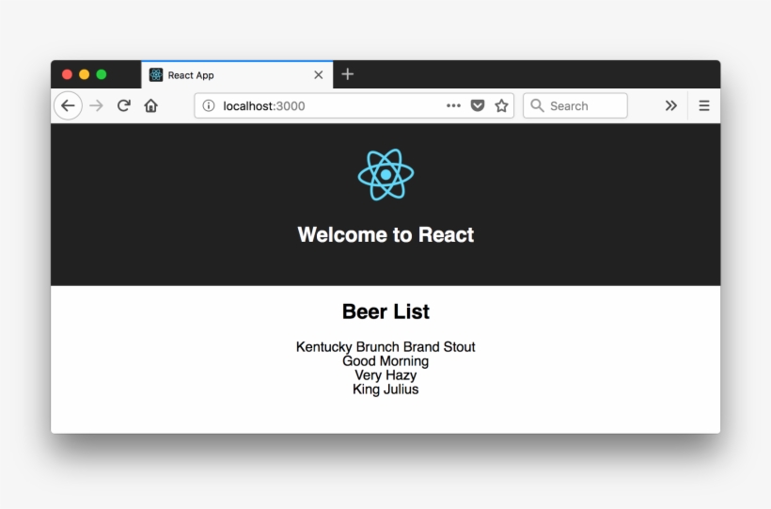
Task: Save page to Pocket
Action: (478, 105)
